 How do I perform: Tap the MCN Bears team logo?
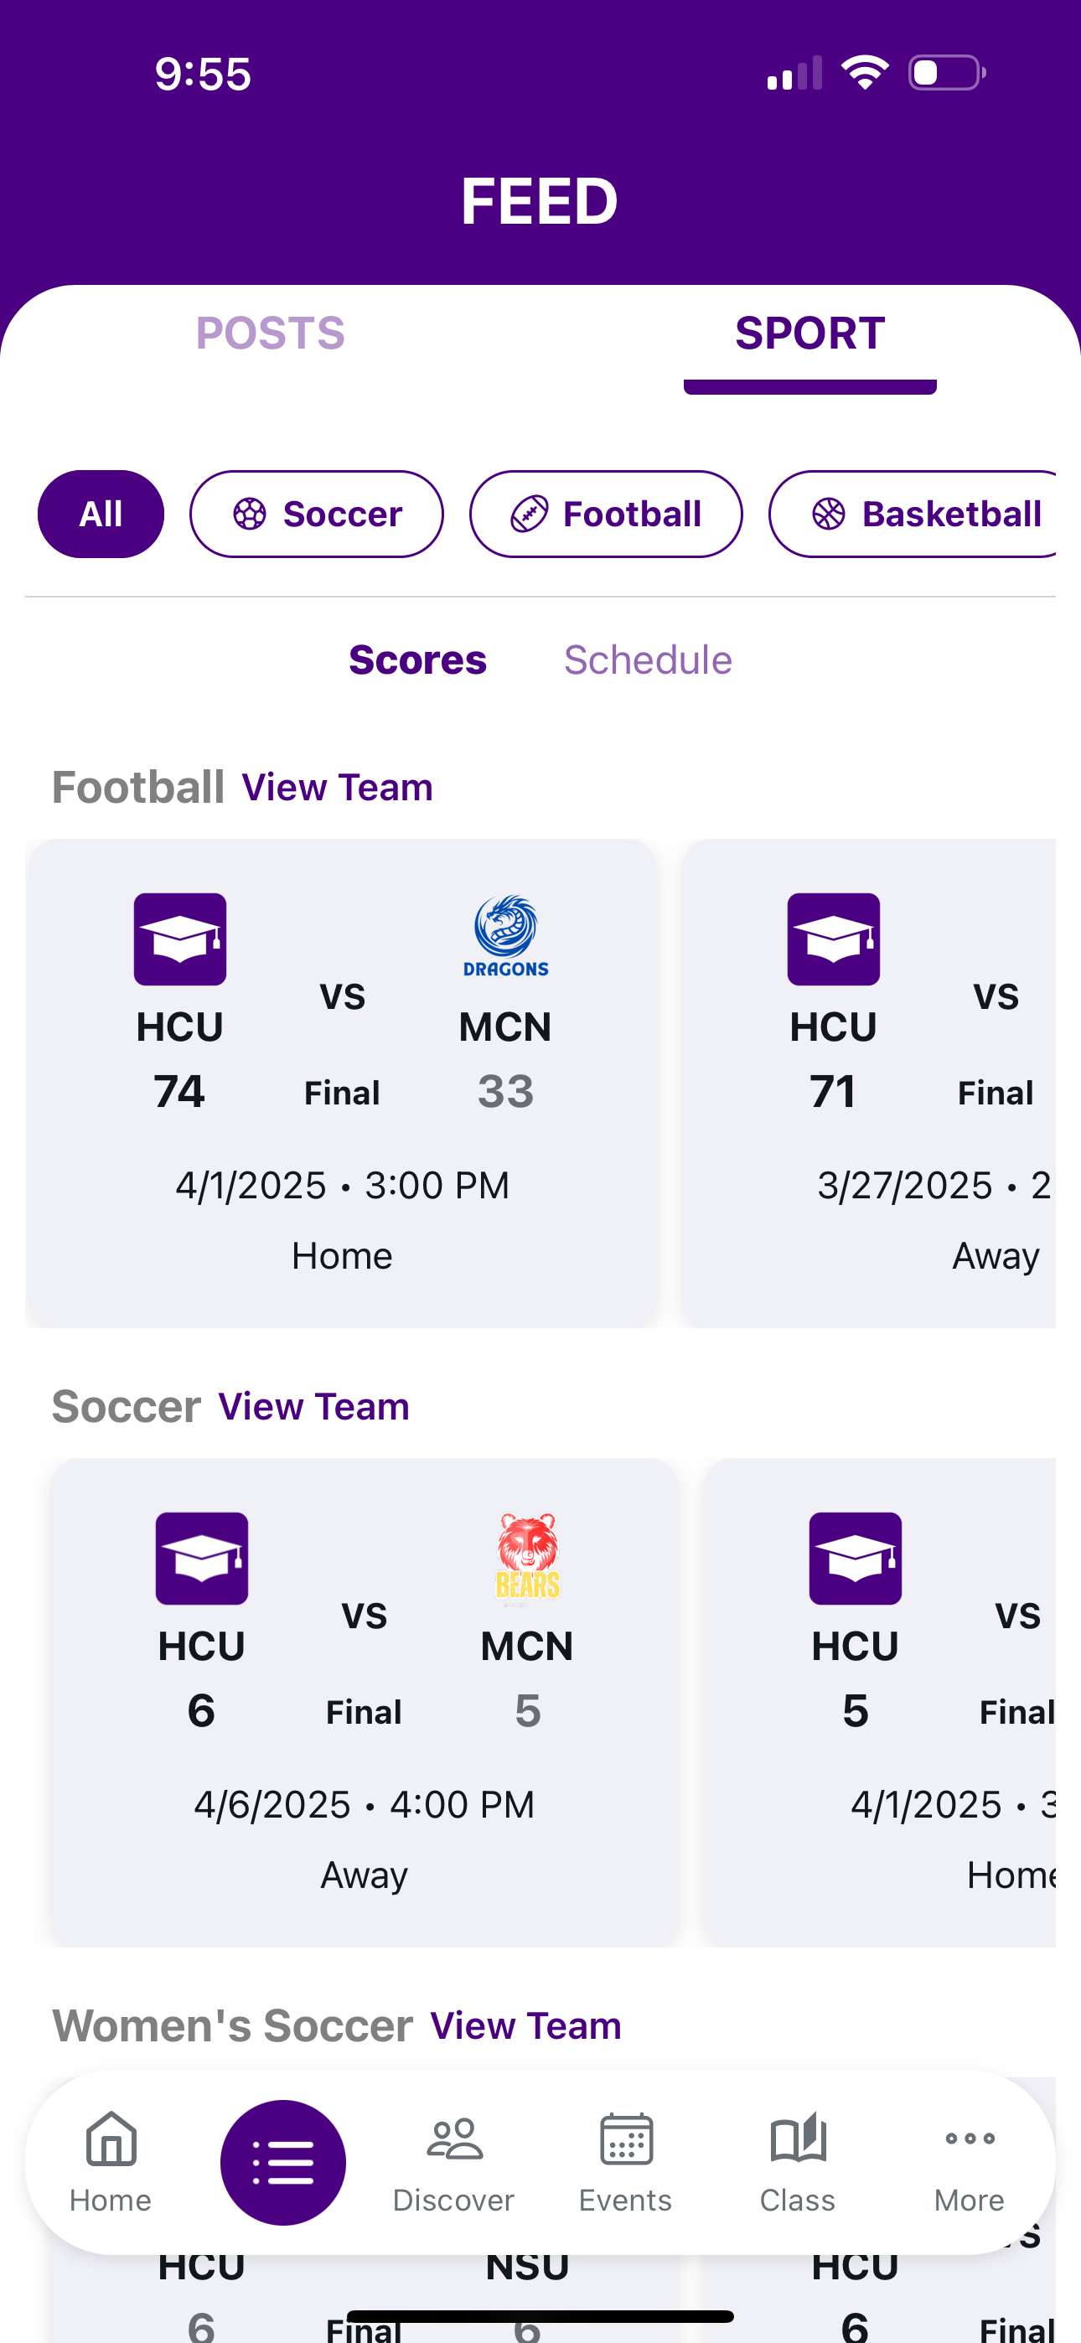528,1556
